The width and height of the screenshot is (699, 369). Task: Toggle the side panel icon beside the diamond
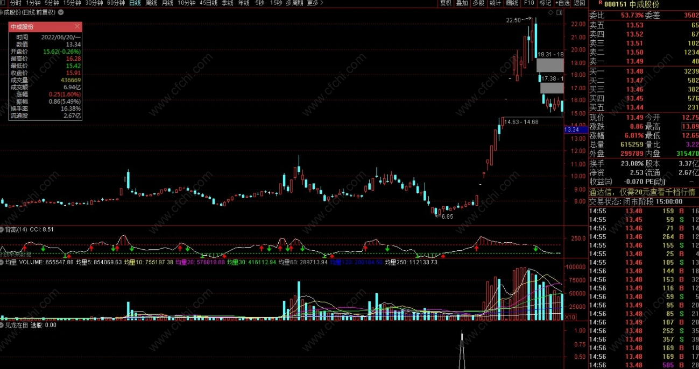click(x=559, y=12)
